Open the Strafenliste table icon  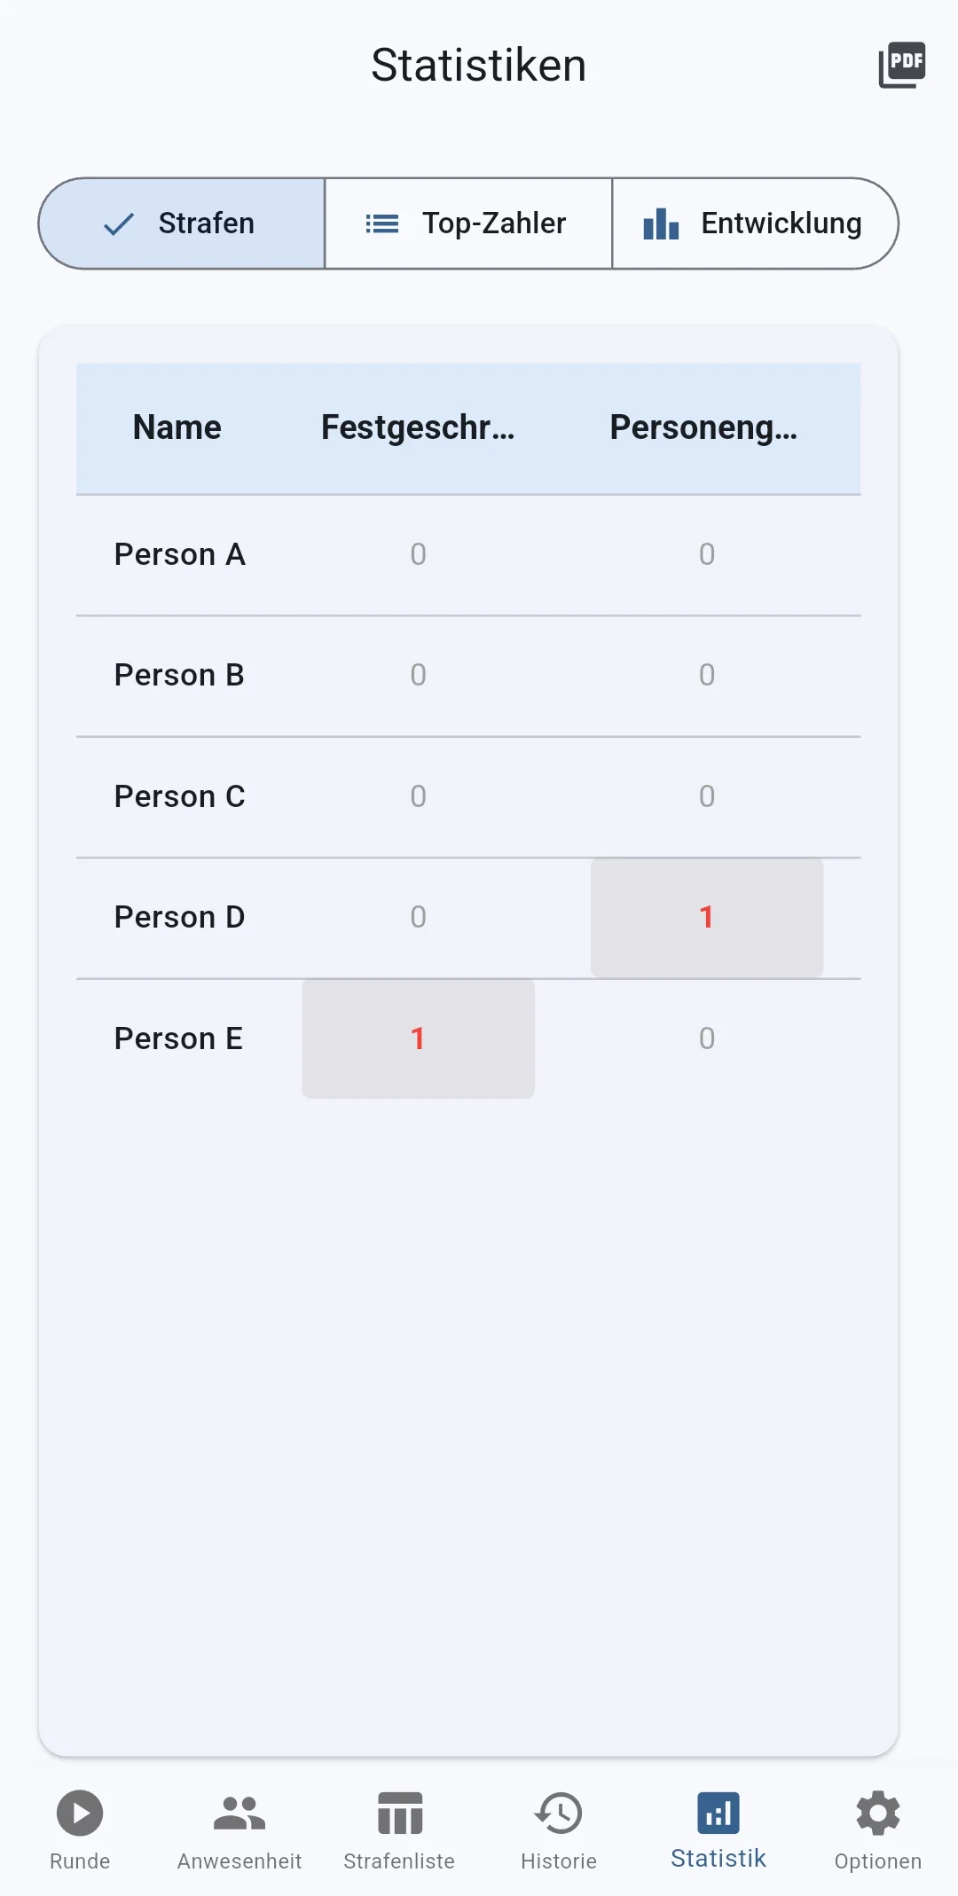[x=399, y=1814]
